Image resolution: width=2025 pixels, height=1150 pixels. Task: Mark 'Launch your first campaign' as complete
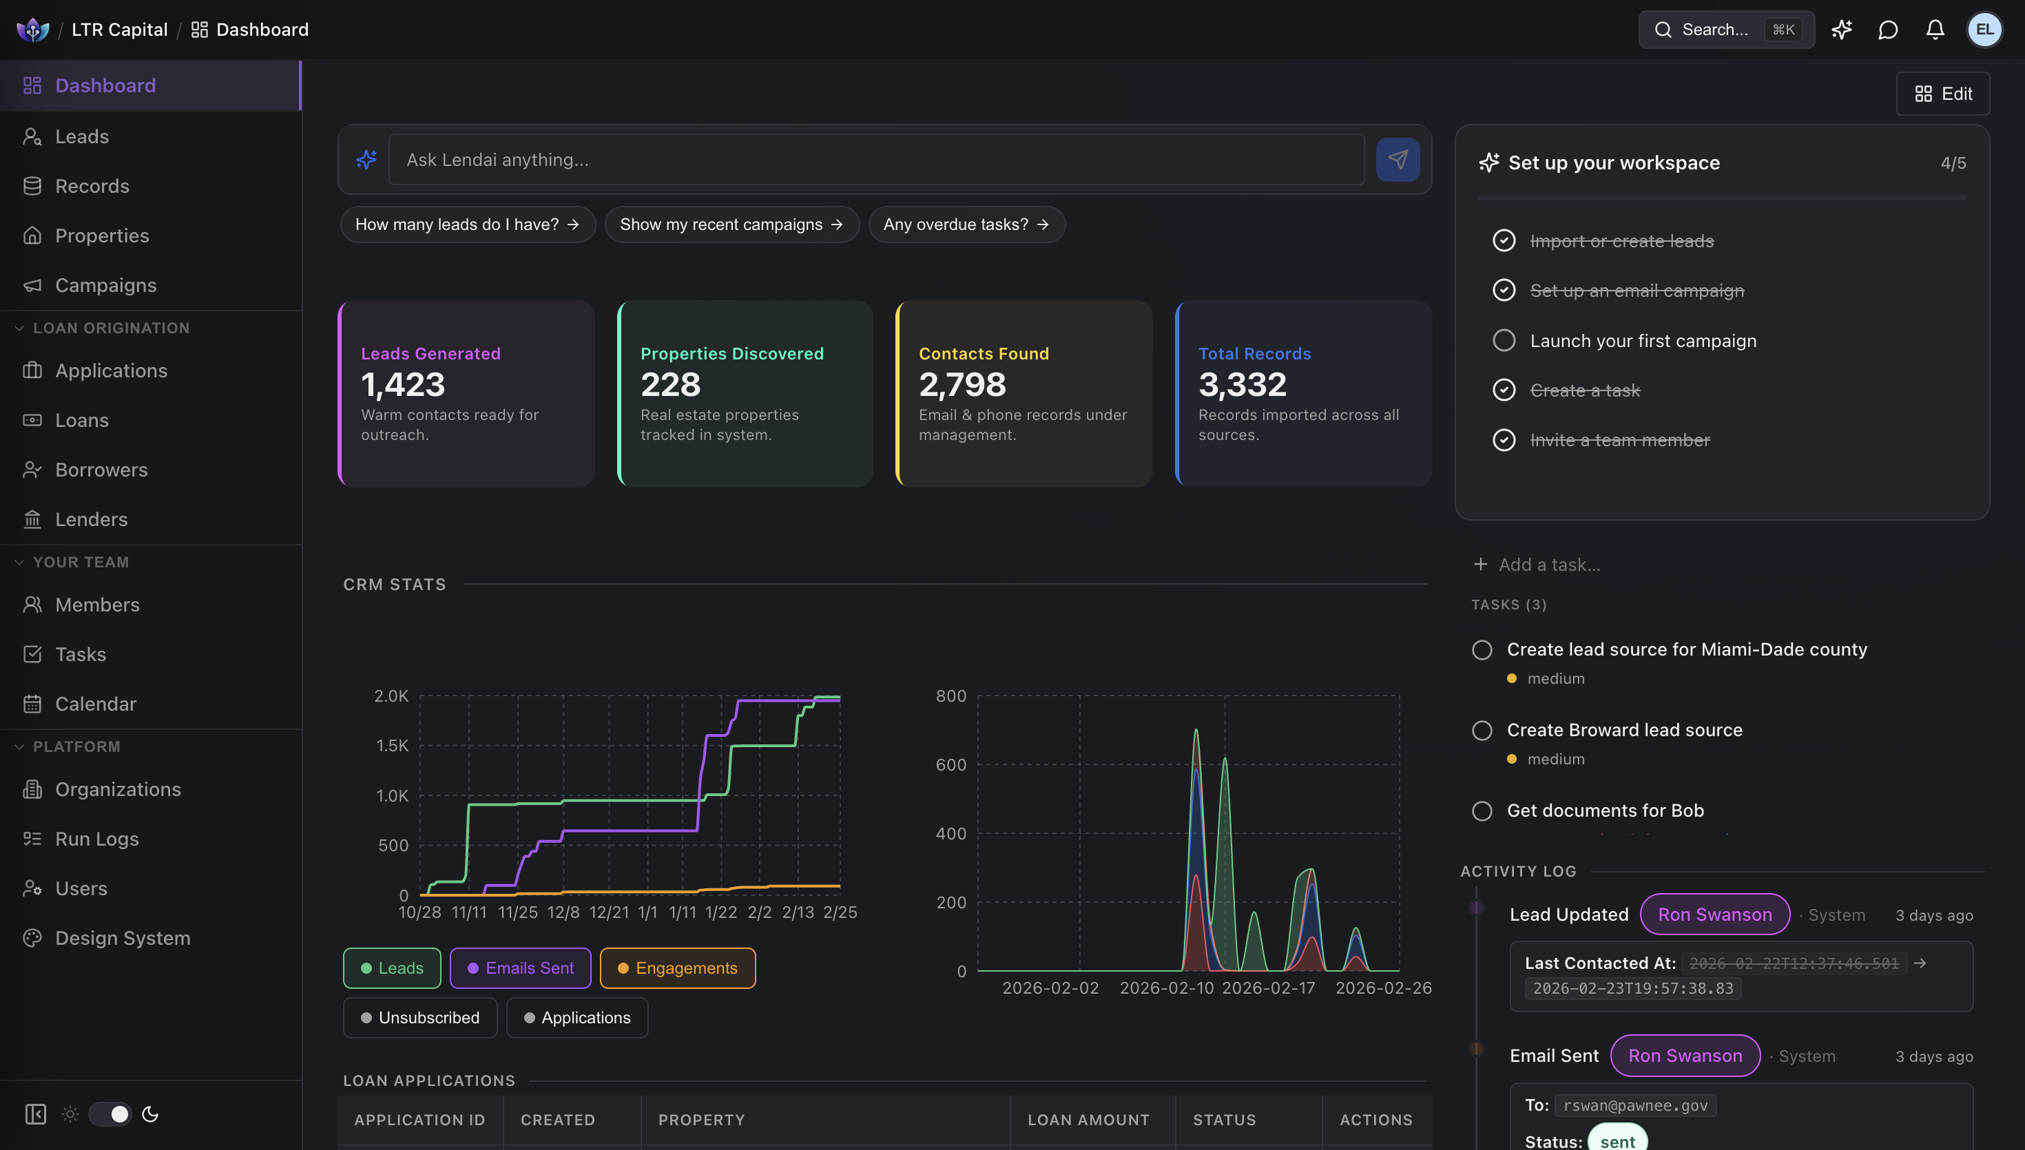click(1504, 339)
